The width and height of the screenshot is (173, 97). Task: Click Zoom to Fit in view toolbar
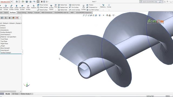(84, 15)
